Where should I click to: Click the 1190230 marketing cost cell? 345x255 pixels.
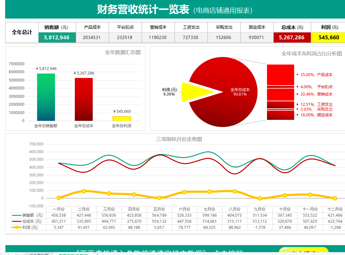(158, 37)
